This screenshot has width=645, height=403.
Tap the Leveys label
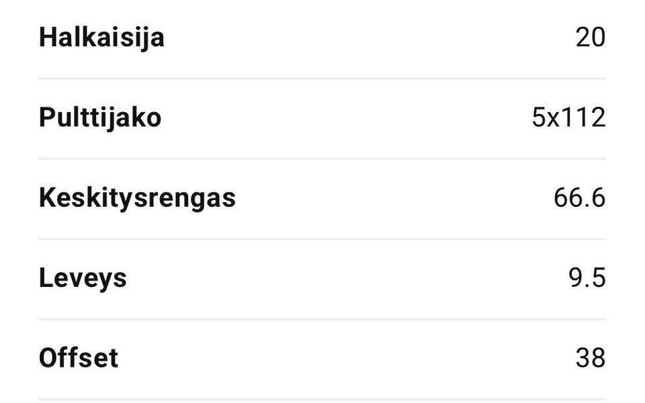click(x=83, y=278)
